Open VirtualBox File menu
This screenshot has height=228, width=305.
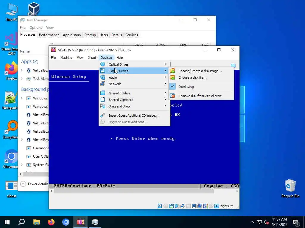[53, 58]
